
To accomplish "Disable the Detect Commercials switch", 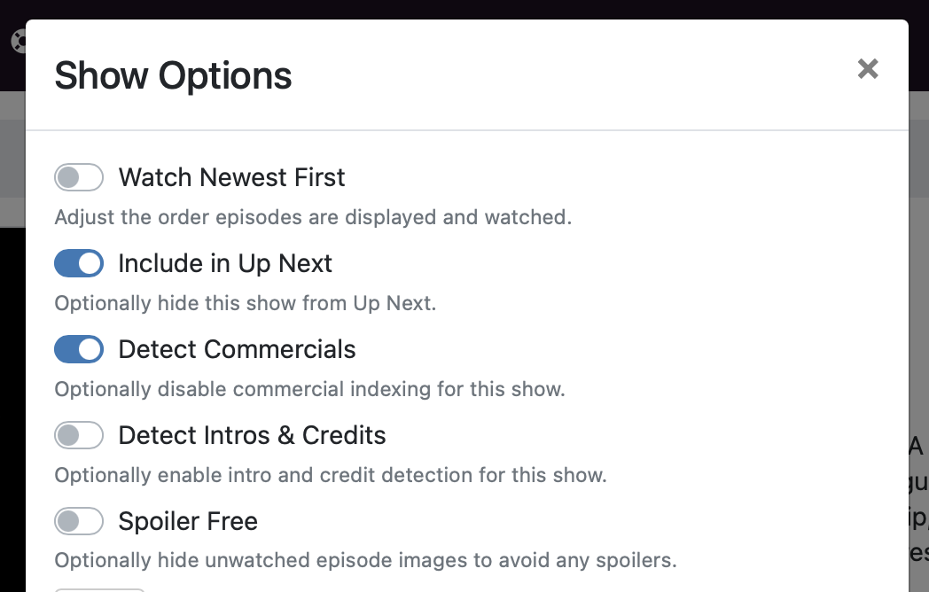I will [x=79, y=349].
